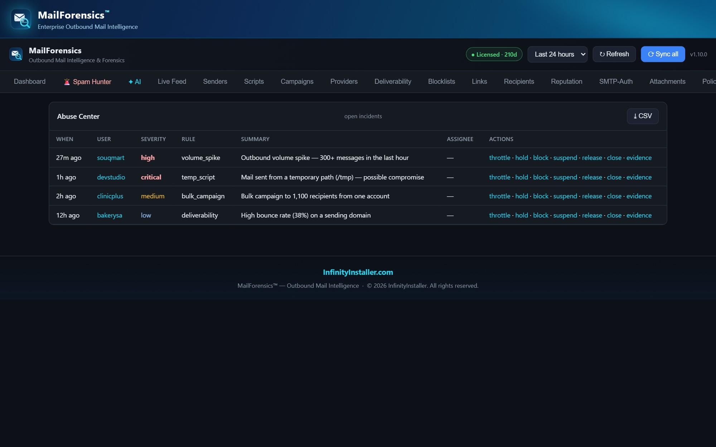The height and width of the screenshot is (447, 716).
Task: Open the Senders tab
Action: tap(215, 82)
